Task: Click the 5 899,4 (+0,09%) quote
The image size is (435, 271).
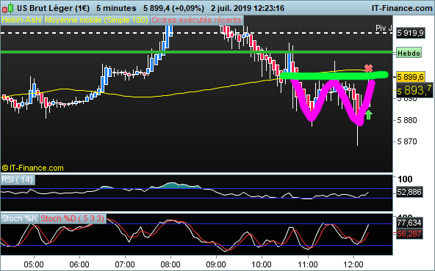Action: [x=173, y=8]
